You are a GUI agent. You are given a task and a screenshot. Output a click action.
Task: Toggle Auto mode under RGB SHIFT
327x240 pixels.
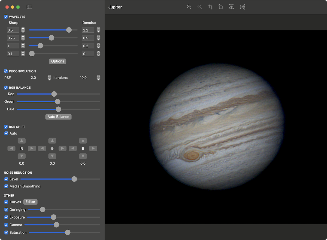coord(6,133)
